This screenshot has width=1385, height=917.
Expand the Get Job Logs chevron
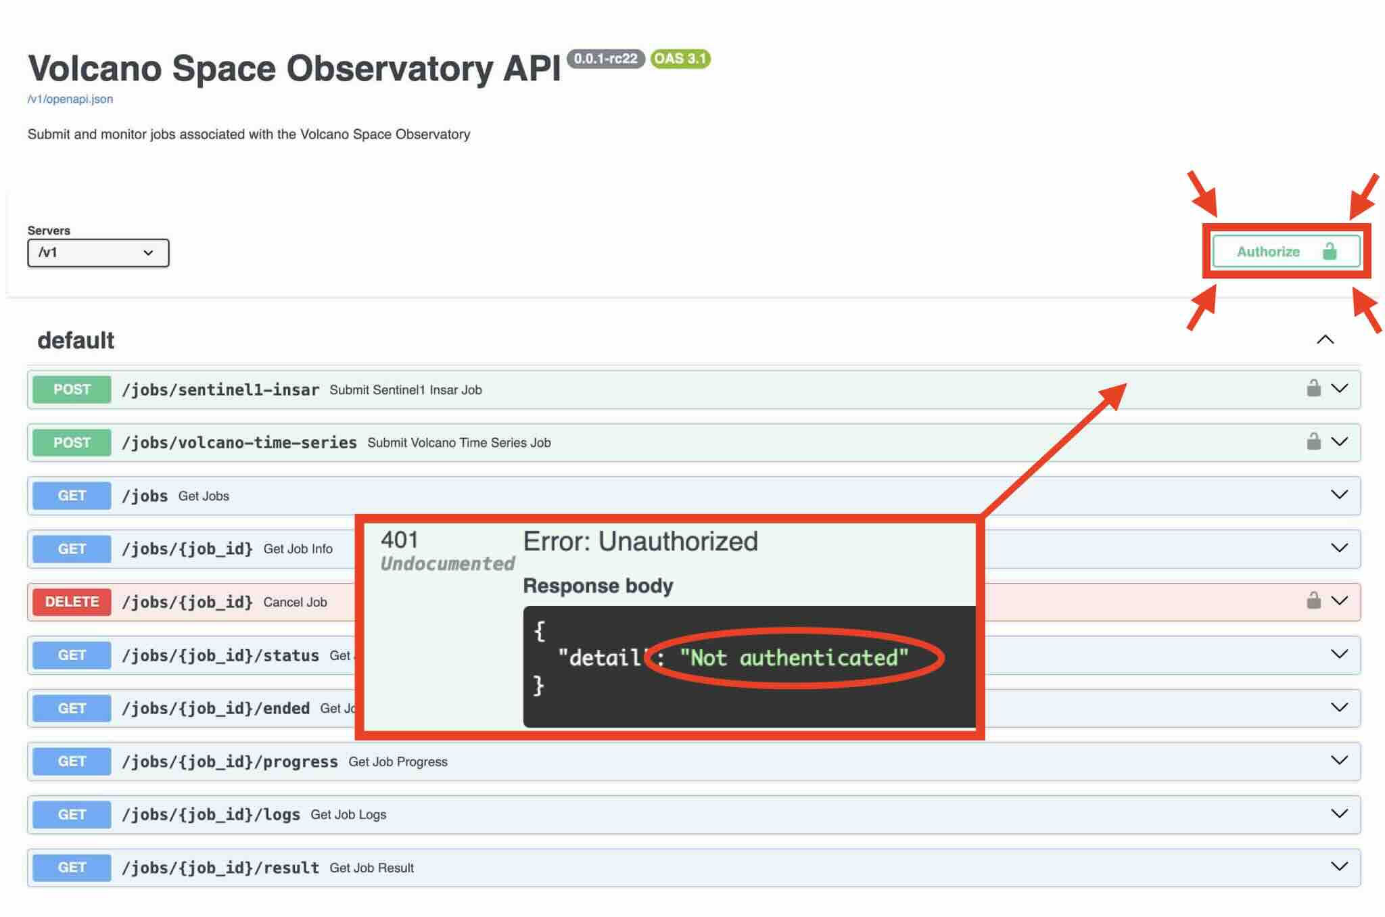pos(1339,814)
